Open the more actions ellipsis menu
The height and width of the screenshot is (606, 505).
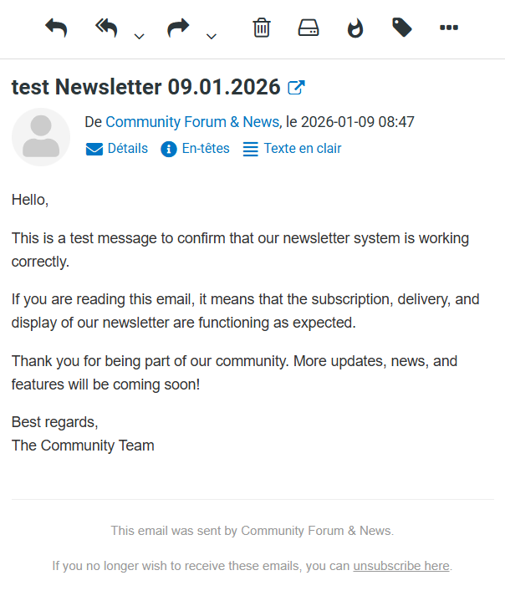click(449, 28)
